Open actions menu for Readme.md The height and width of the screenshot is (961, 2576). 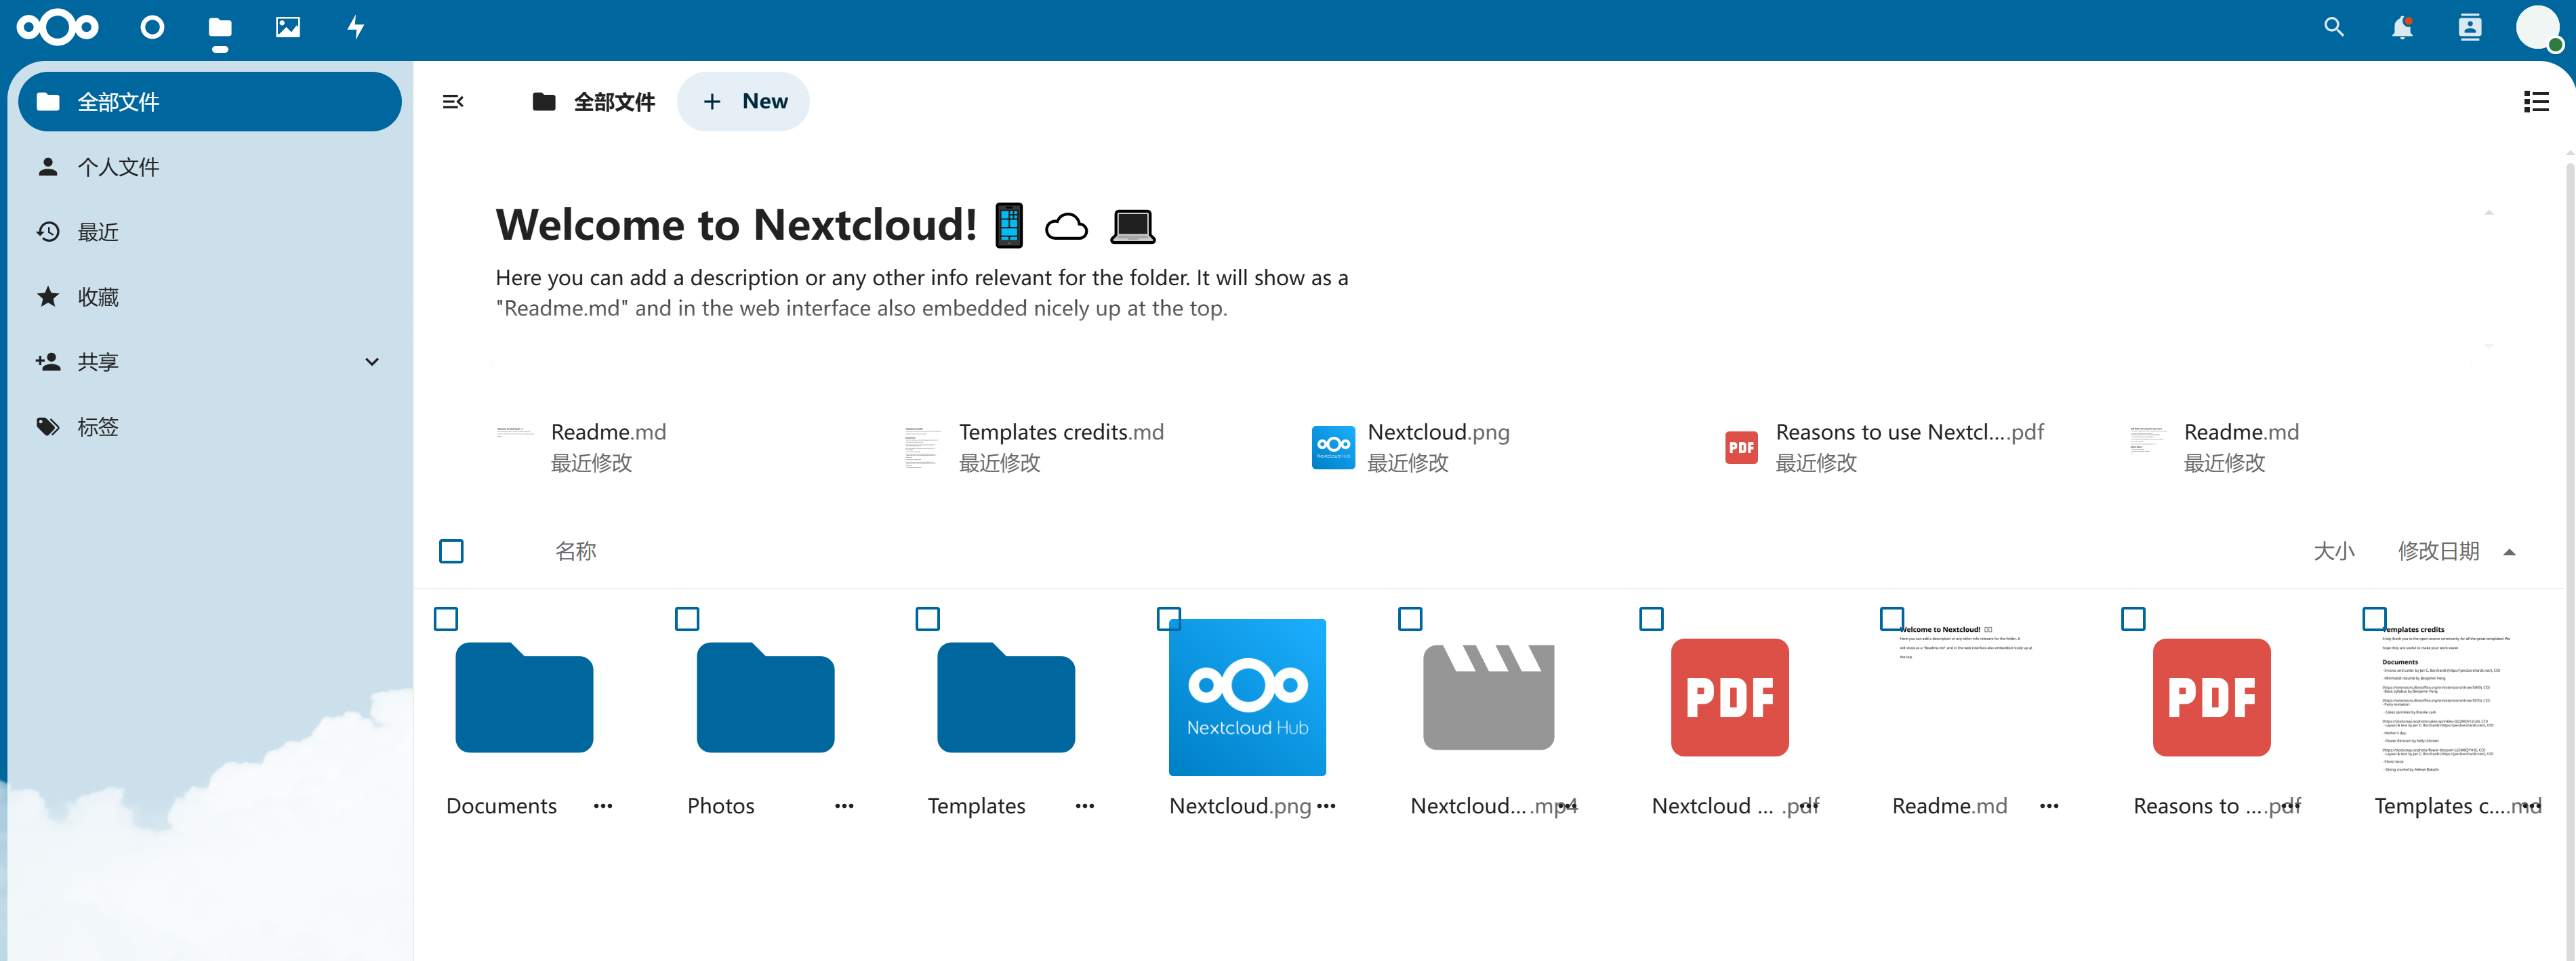coord(2049,806)
